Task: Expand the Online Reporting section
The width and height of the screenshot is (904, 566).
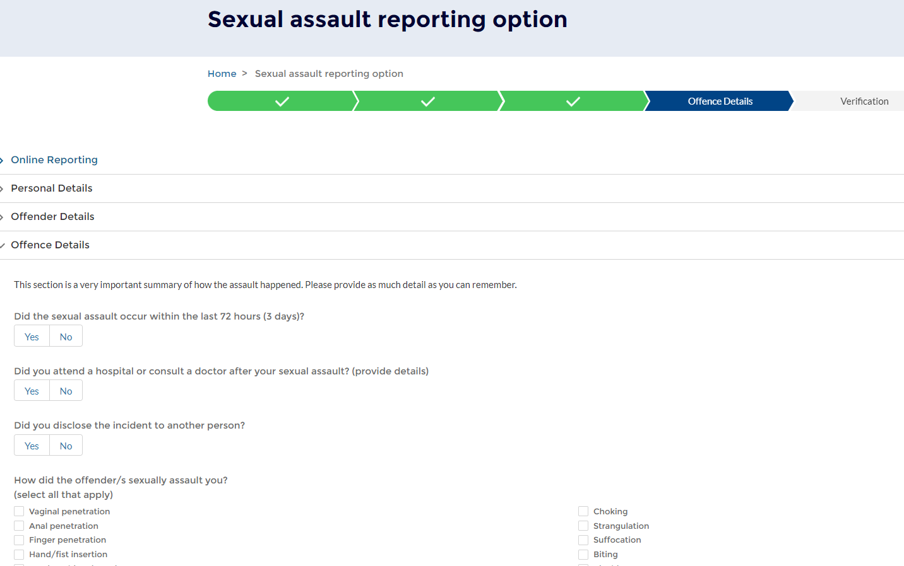Action: 54,159
